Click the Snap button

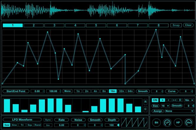(176, 25)
